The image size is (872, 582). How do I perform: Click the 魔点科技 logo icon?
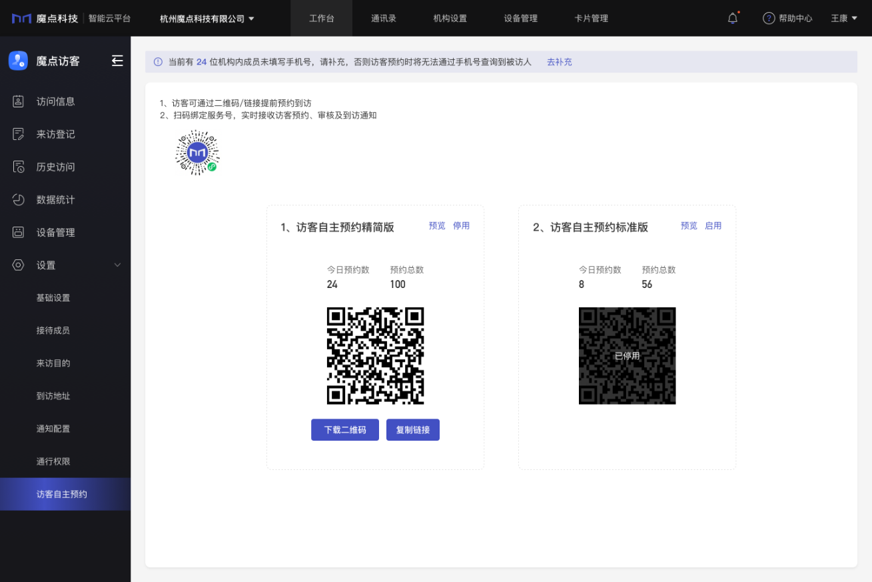coord(21,18)
